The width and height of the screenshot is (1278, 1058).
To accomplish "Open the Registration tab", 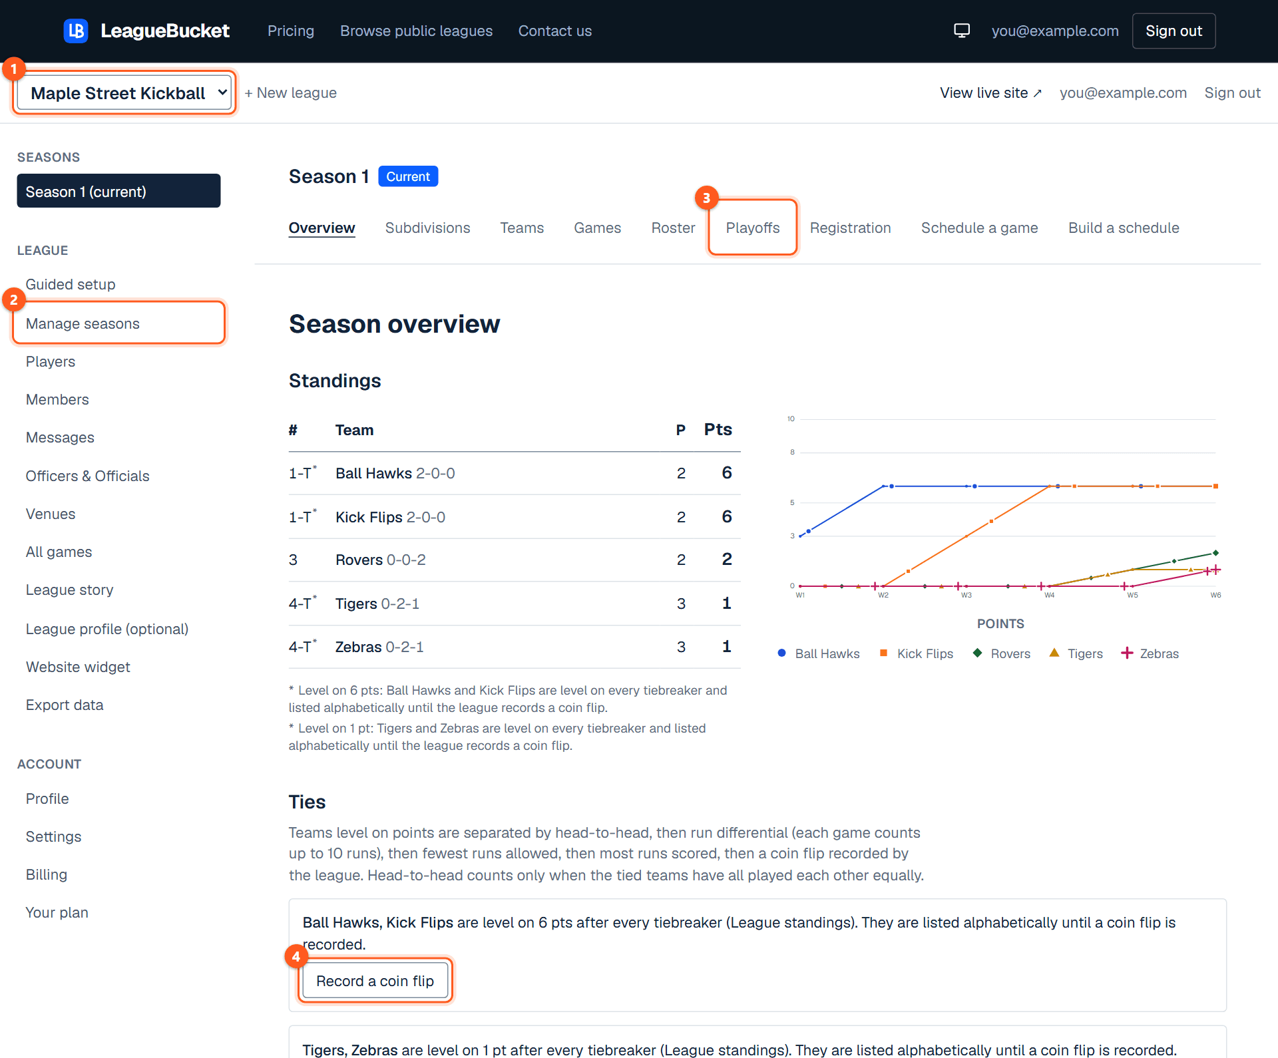I will 851,228.
